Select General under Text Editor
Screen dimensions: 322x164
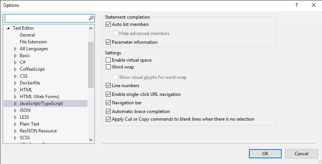pos(27,35)
